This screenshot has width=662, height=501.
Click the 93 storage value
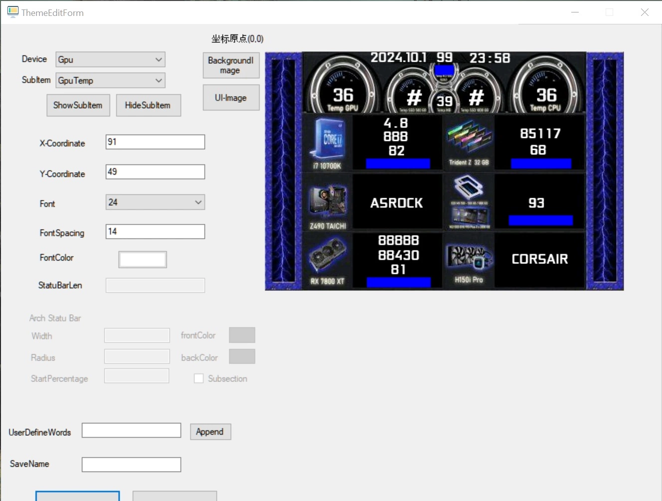tap(536, 203)
